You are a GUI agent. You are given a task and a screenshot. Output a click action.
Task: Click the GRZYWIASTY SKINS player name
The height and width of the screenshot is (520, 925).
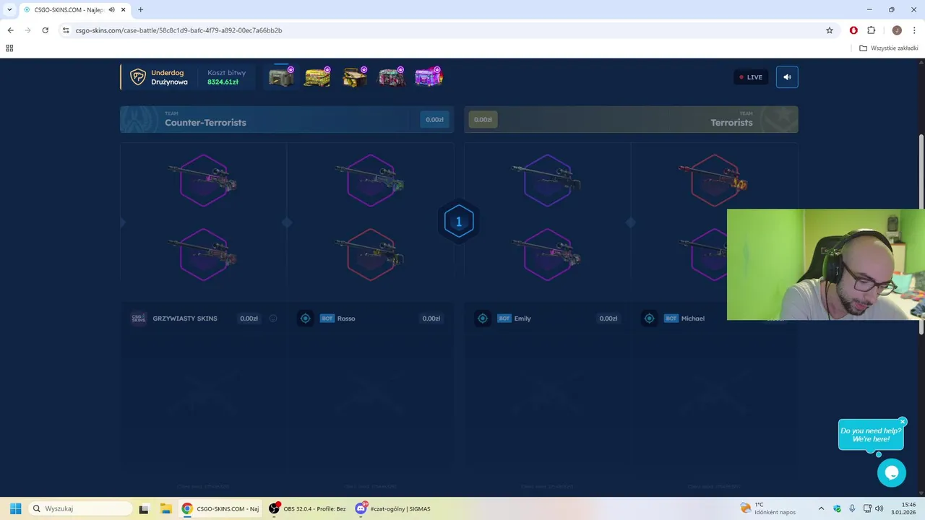[185, 318]
